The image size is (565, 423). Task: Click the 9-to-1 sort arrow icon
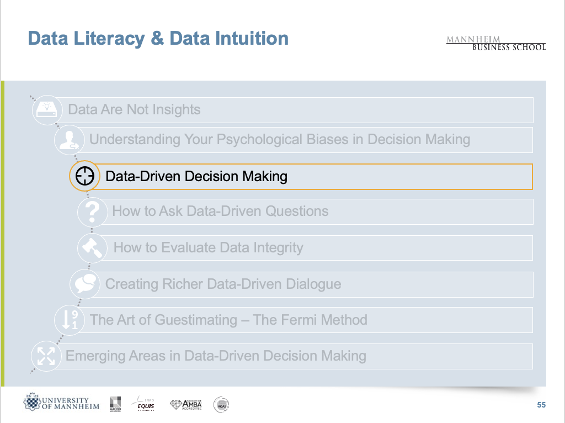pos(70,320)
